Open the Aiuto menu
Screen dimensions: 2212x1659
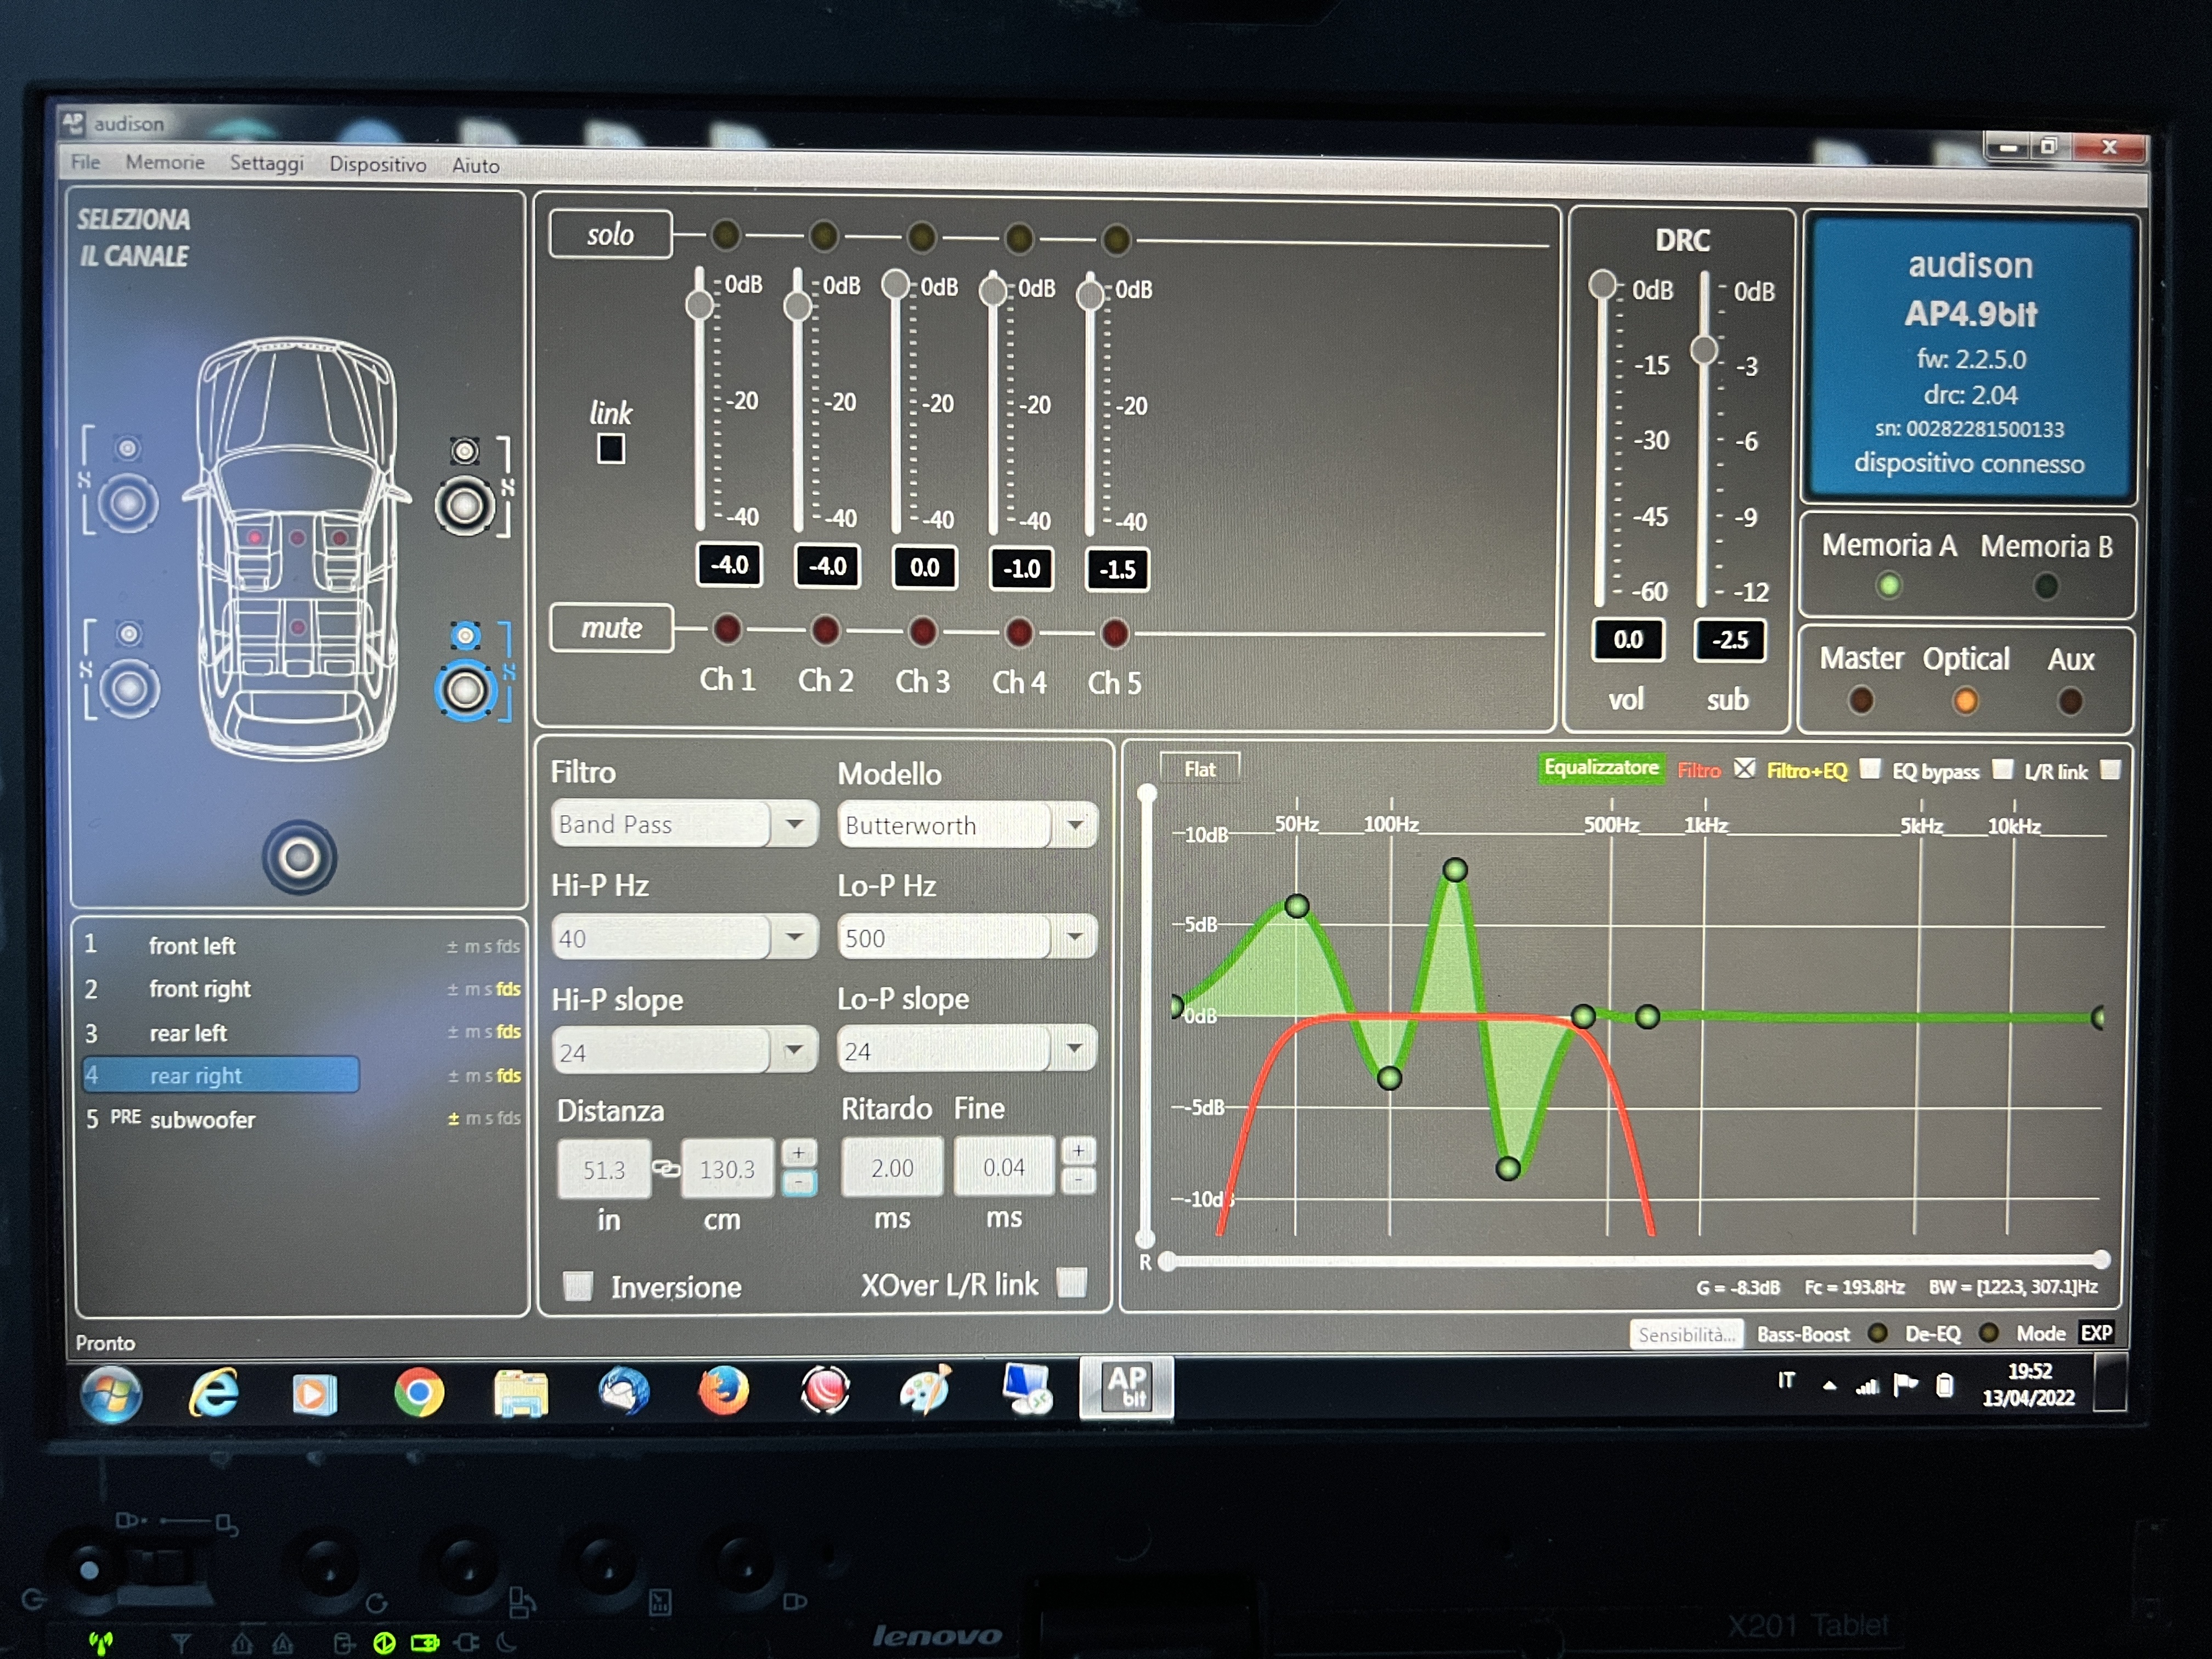coord(475,166)
